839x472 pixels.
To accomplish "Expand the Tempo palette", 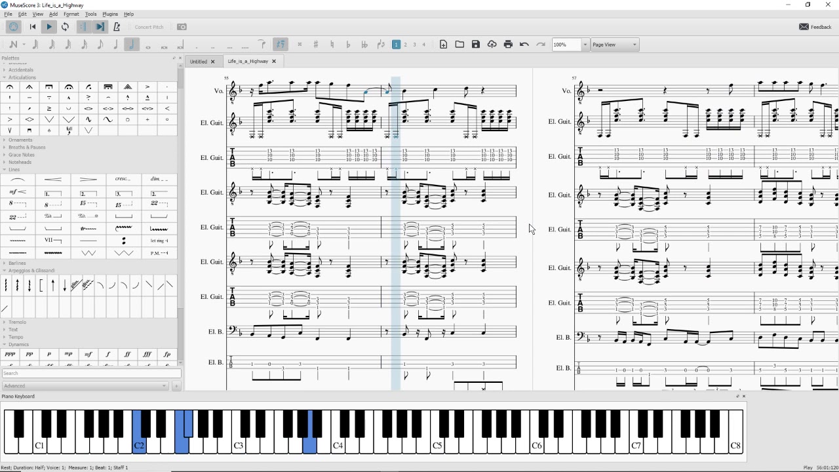I will coord(16,337).
